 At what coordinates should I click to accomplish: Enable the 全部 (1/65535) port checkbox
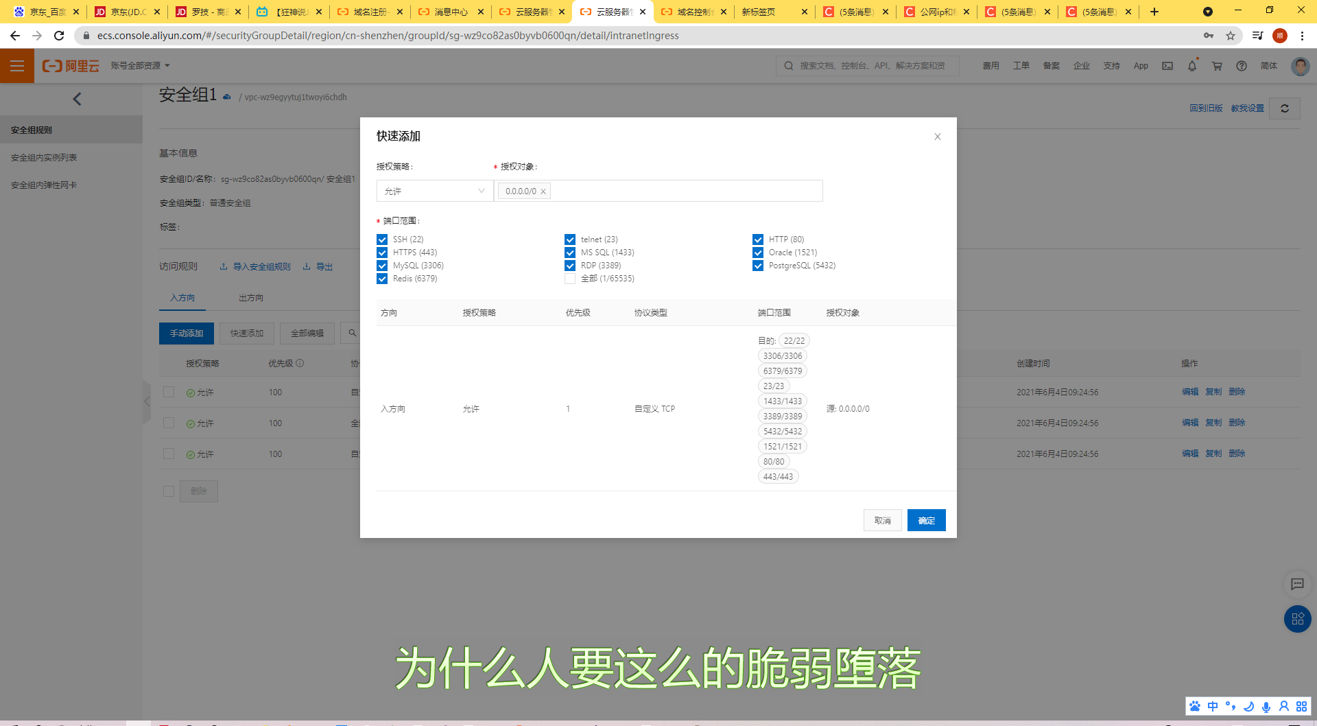570,279
